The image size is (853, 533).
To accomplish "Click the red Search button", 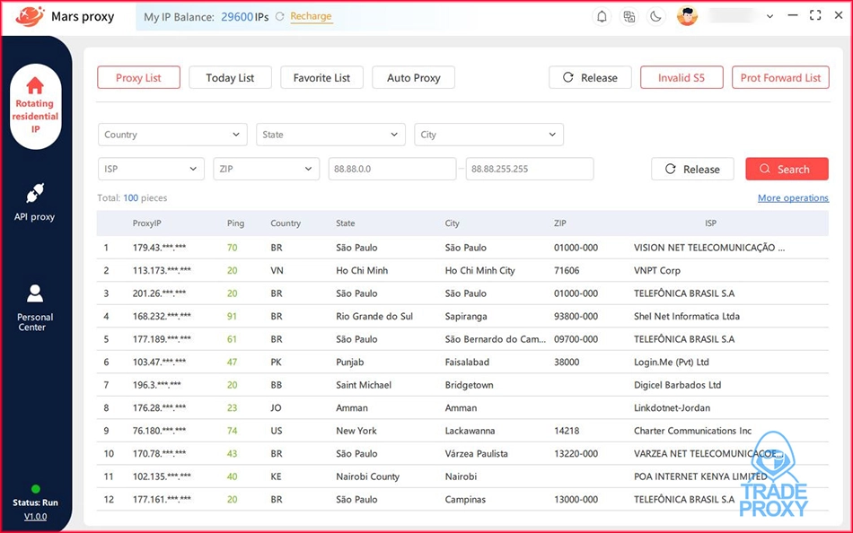I will click(x=787, y=170).
